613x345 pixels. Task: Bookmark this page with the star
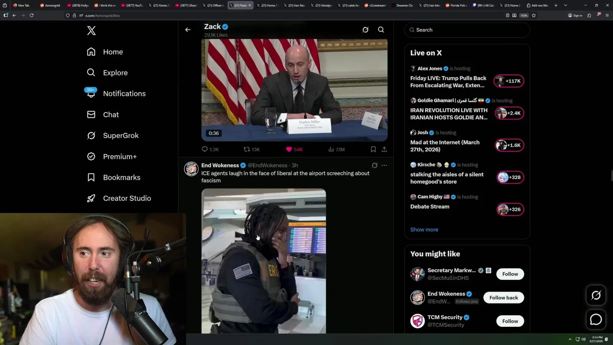534,15
